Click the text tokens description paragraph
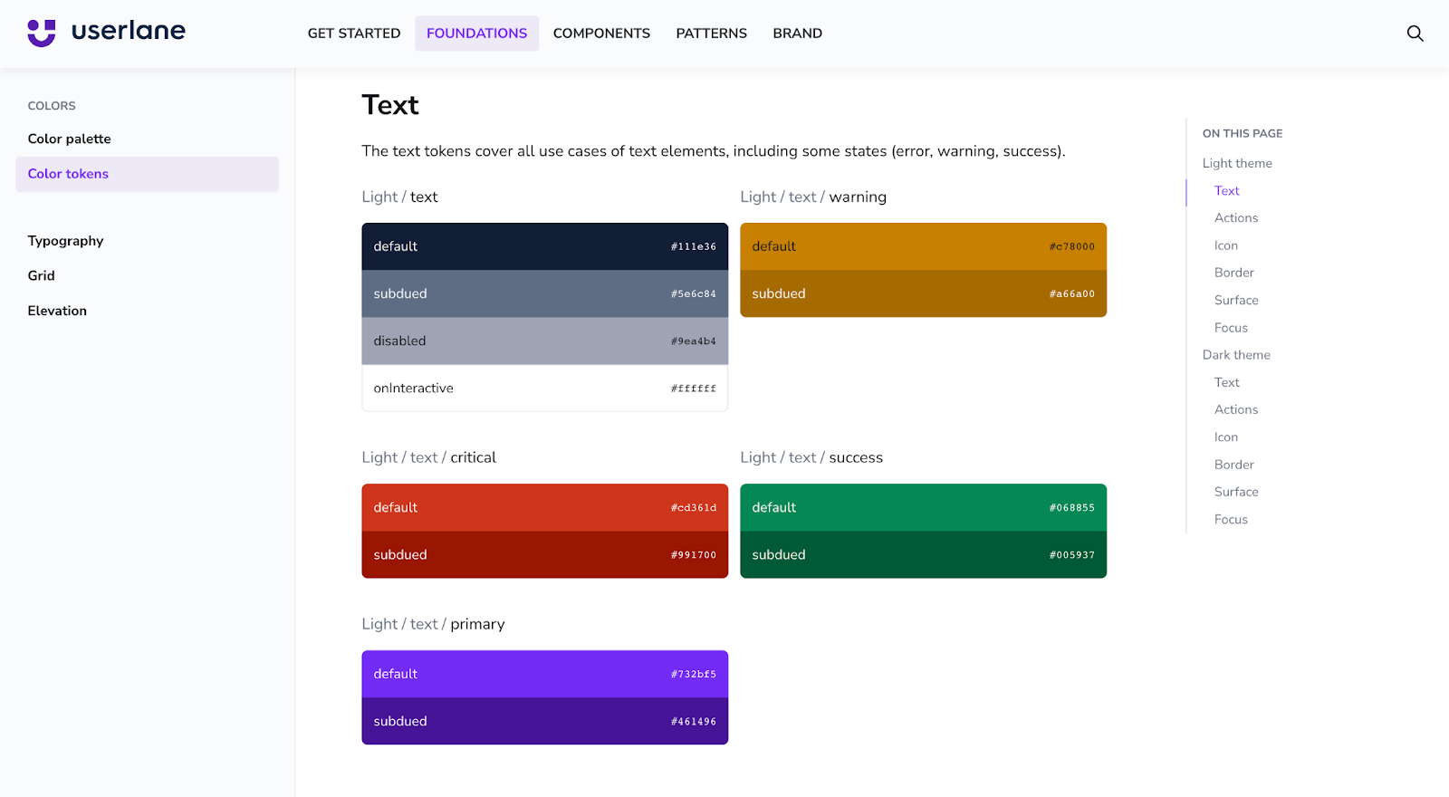The width and height of the screenshot is (1449, 797). 714,151
